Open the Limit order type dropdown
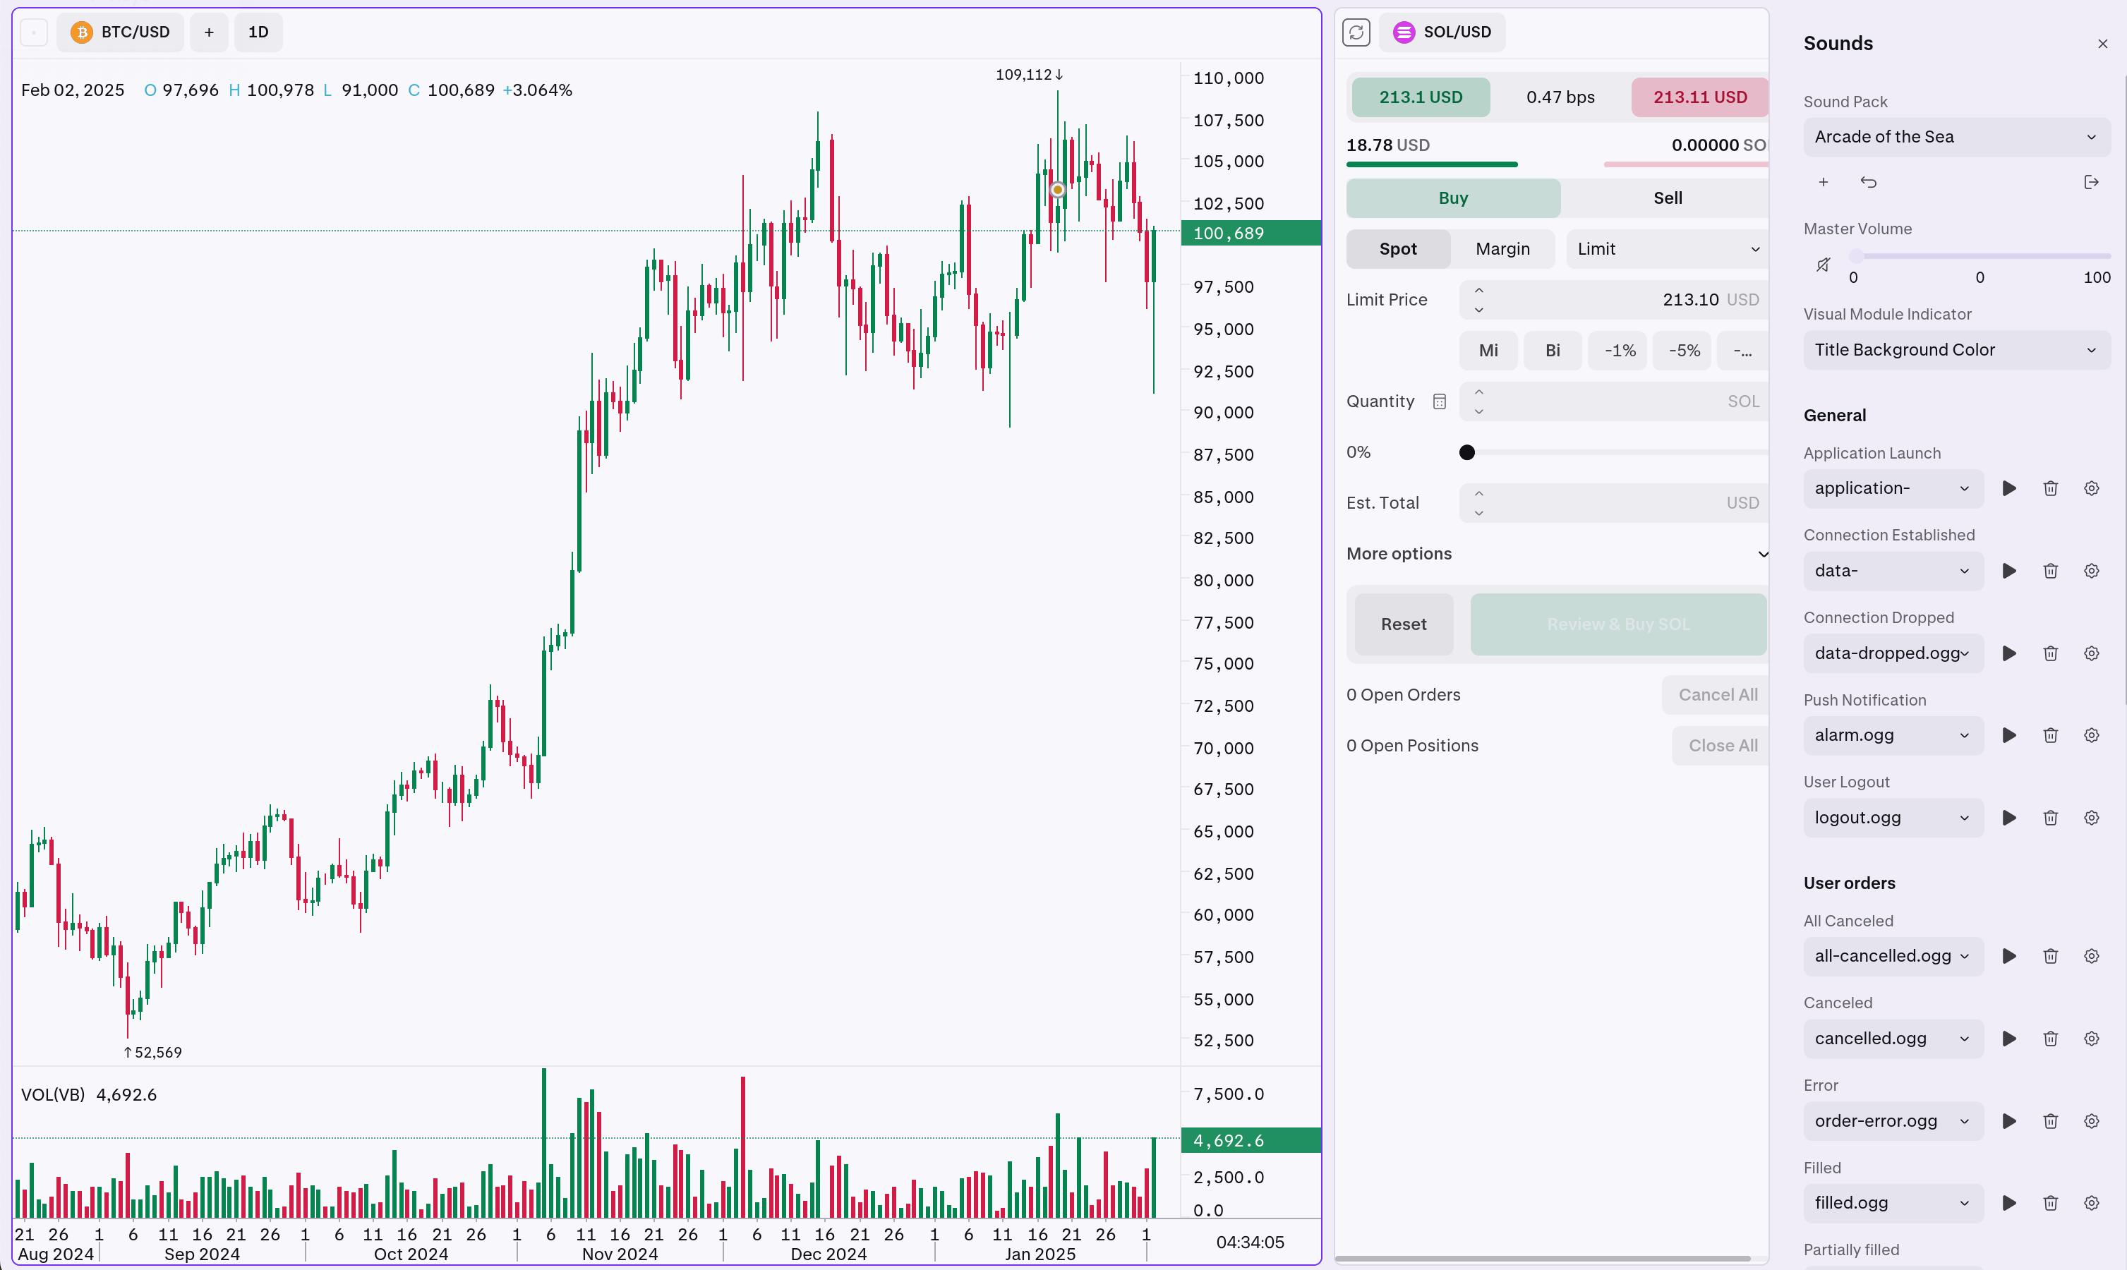Screen dimensions: 2127x1270 pyautogui.click(x=1665, y=248)
